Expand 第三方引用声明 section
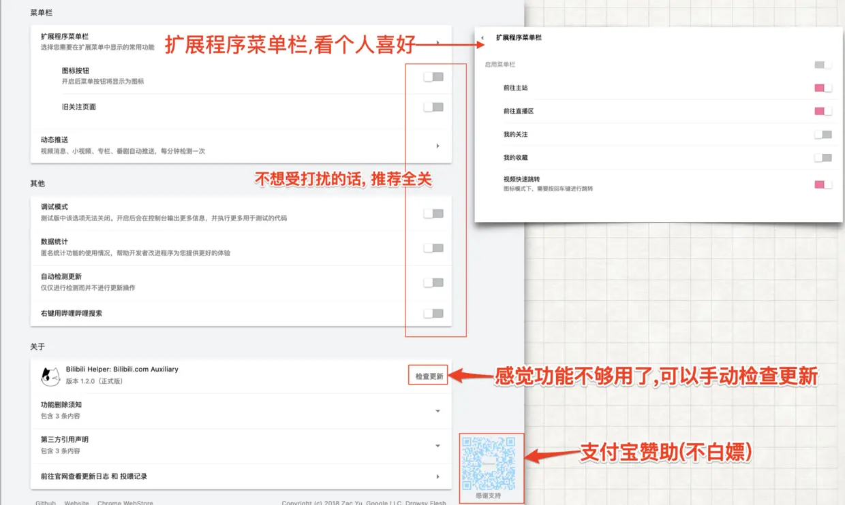This screenshot has width=845, height=505. [x=437, y=446]
